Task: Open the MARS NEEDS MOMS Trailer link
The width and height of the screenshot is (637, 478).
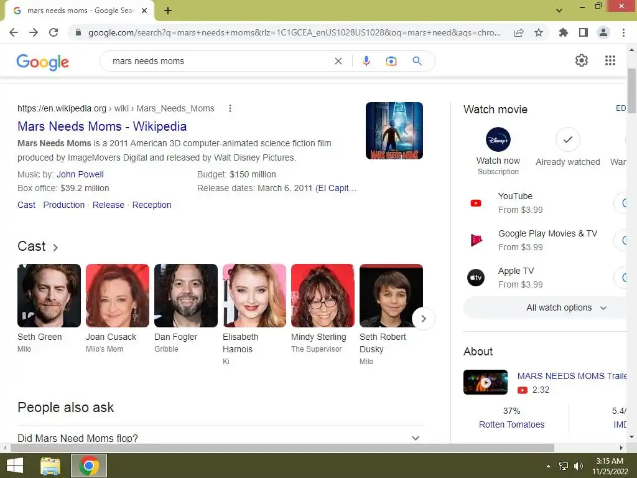Action: coord(572,376)
